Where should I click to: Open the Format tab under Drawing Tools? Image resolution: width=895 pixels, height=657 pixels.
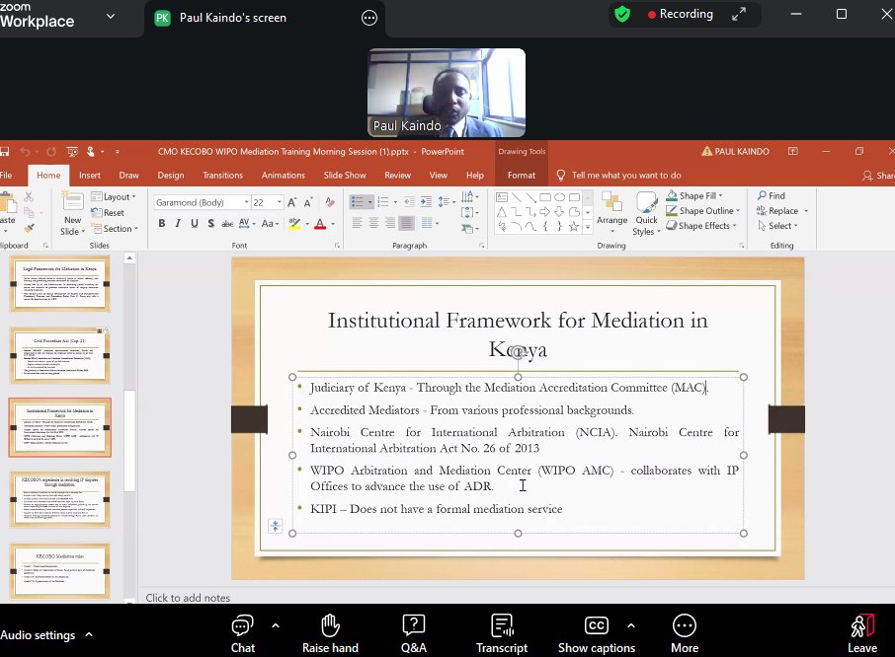[x=522, y=176]
